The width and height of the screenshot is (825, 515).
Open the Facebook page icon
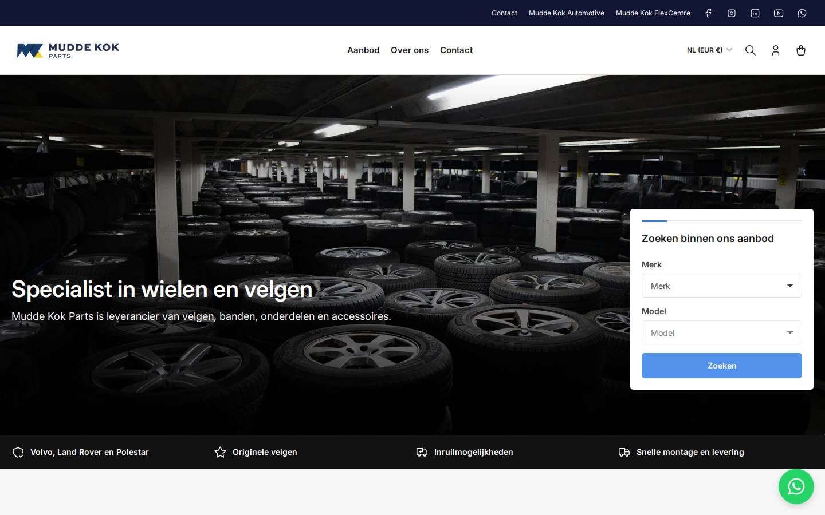[708, 13]
